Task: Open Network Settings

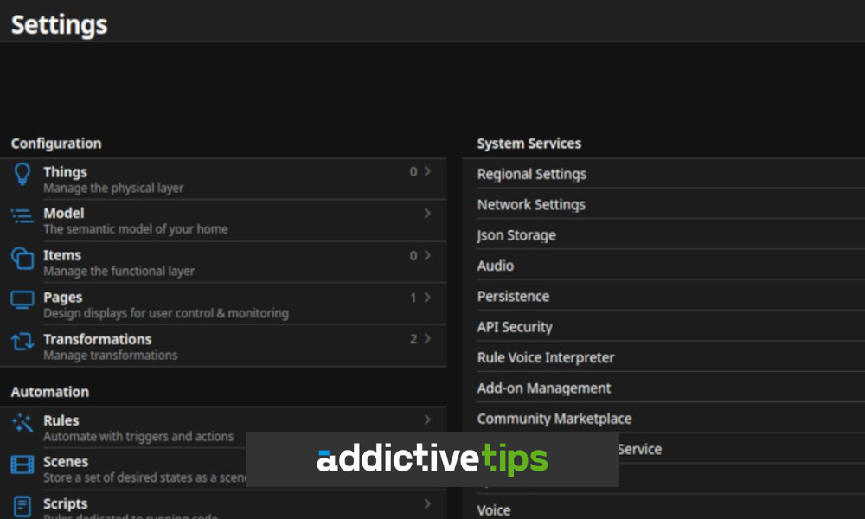Action: coord(530,204)
